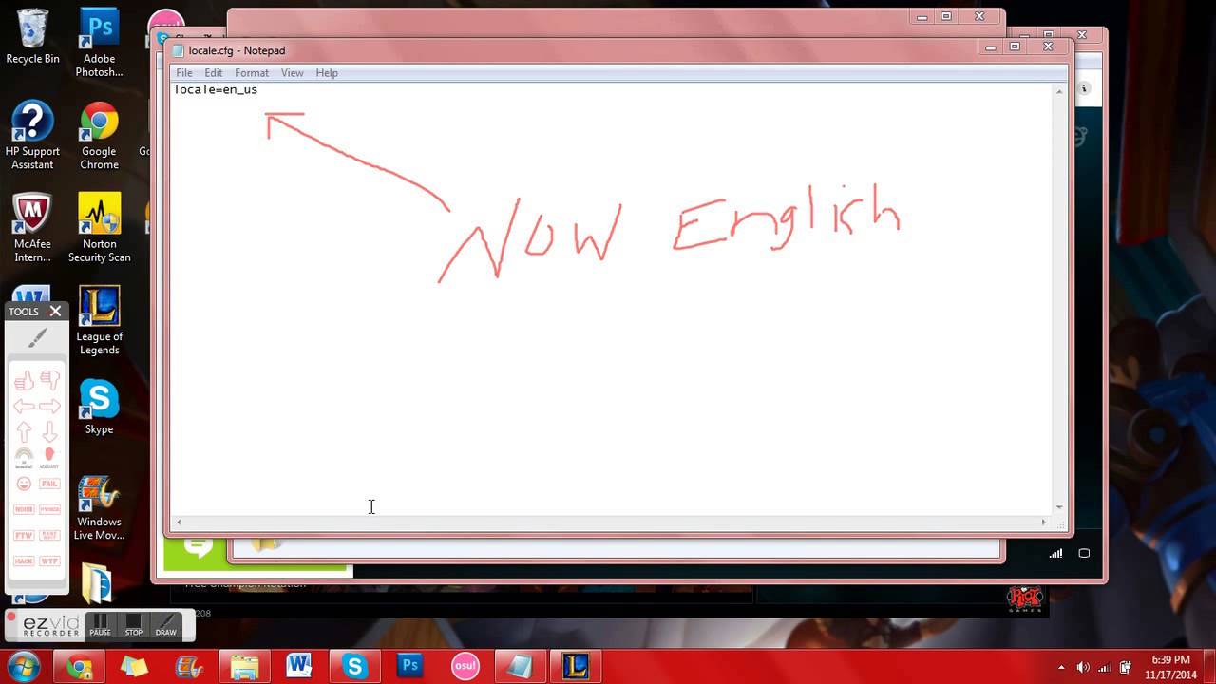Select the Norton Security Scan desktop icon
Viewport: 1216px width, 684px height.
click(x=99, y=228)
